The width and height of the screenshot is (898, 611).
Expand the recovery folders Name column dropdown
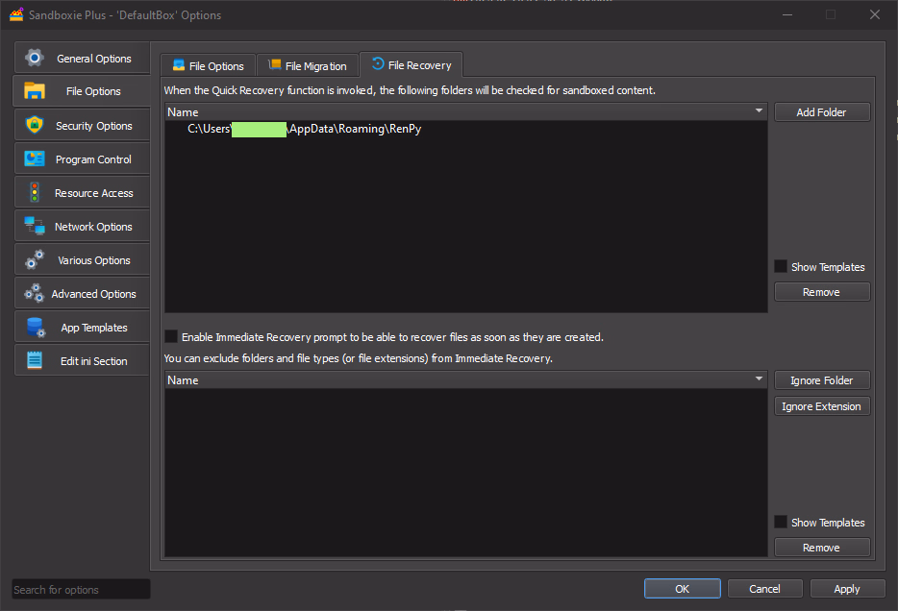760,112
